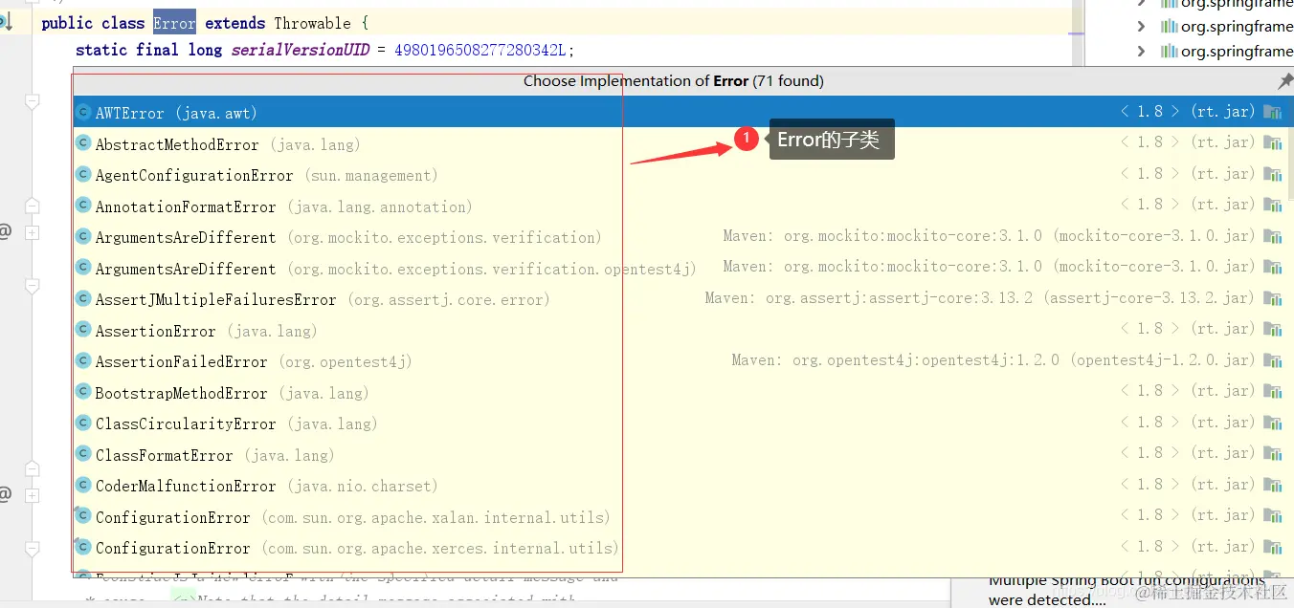Expand the middle org.springframe library node
The width and height of the screenshot is (1294, 608).
coord(1141,27)
